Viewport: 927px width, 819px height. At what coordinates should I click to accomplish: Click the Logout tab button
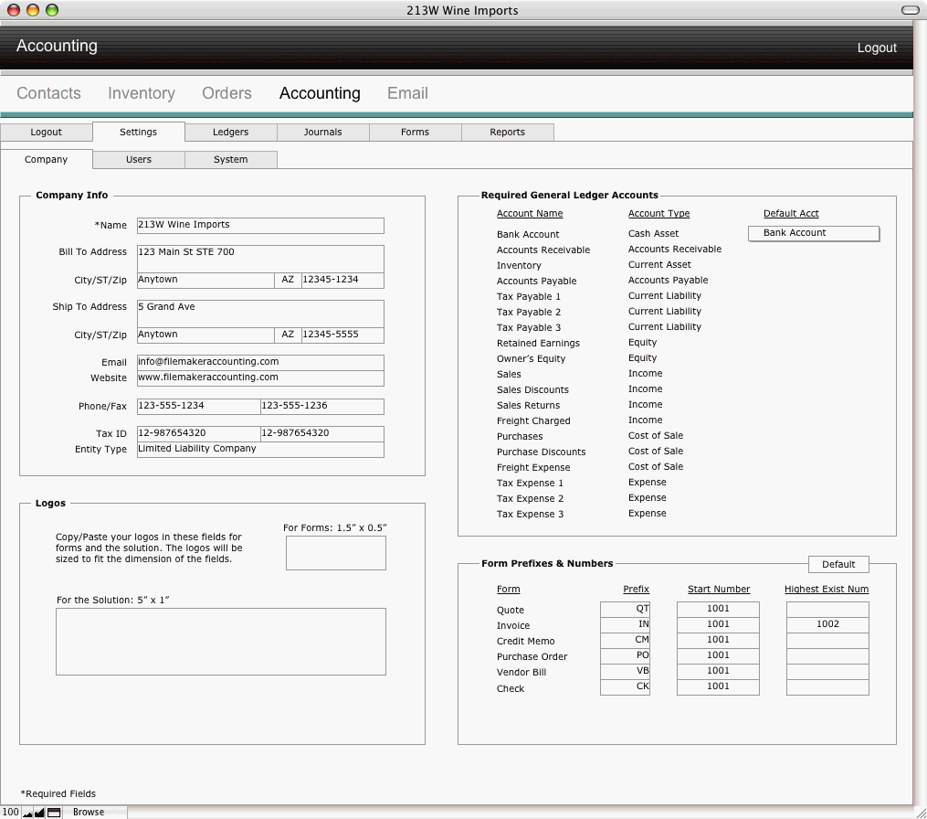[x=46, y=132]
